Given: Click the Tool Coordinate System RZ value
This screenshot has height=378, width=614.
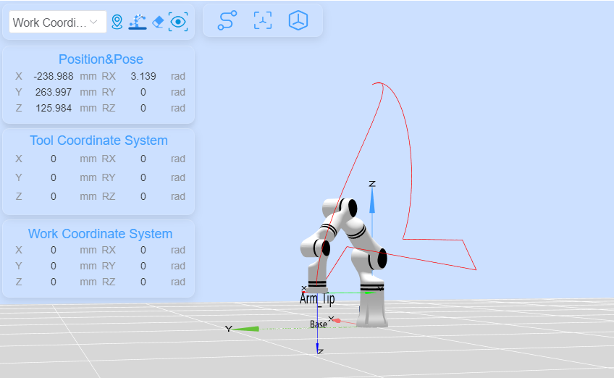Looking at the screenshot, I should pyautogui.click(x=143, y=196).
